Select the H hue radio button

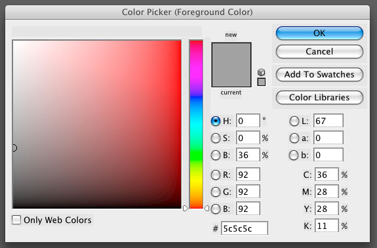pos(216,121)
